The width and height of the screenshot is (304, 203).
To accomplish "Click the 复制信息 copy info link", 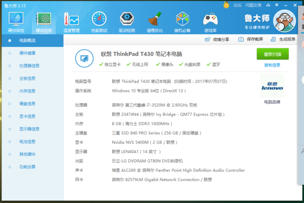I will click(x=272, y=65).
